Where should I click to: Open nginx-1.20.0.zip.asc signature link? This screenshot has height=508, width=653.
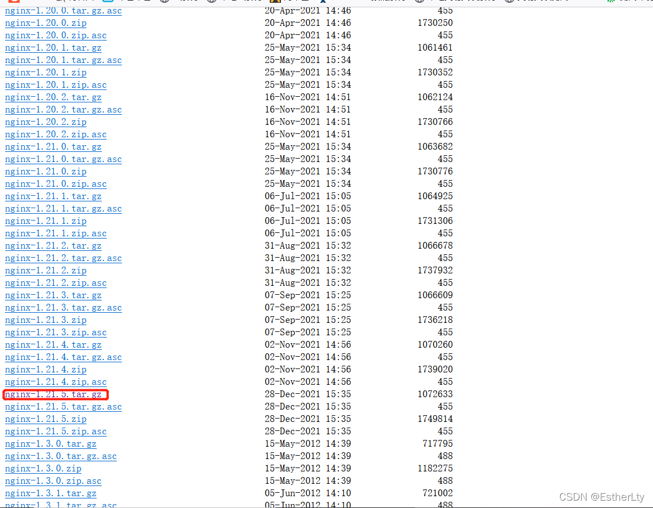click(56, 35)
